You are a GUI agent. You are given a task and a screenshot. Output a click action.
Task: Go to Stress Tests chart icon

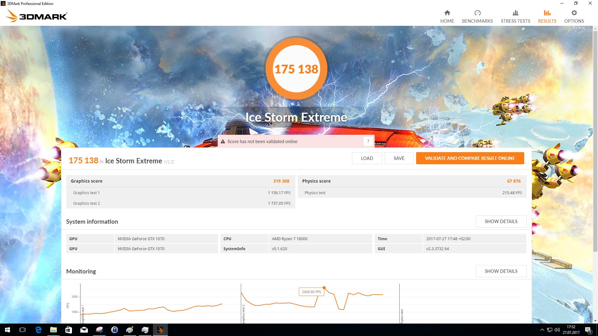coord(515,13)
